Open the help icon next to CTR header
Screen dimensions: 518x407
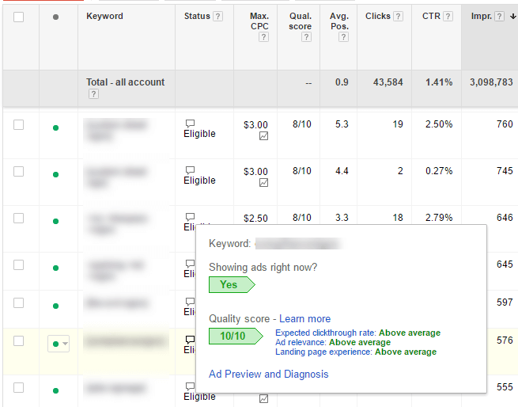click(448, 17)
